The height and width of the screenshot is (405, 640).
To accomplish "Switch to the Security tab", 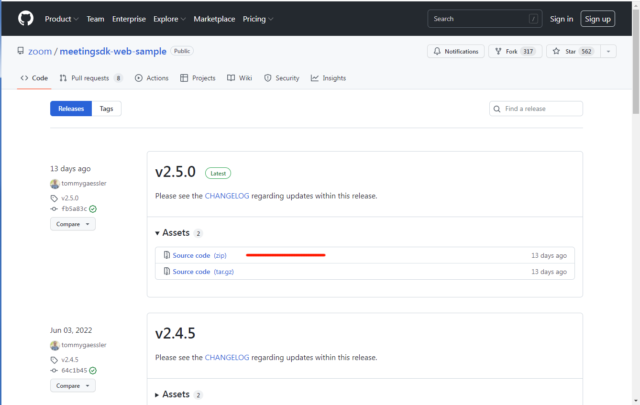I will (x=282, y=78).
